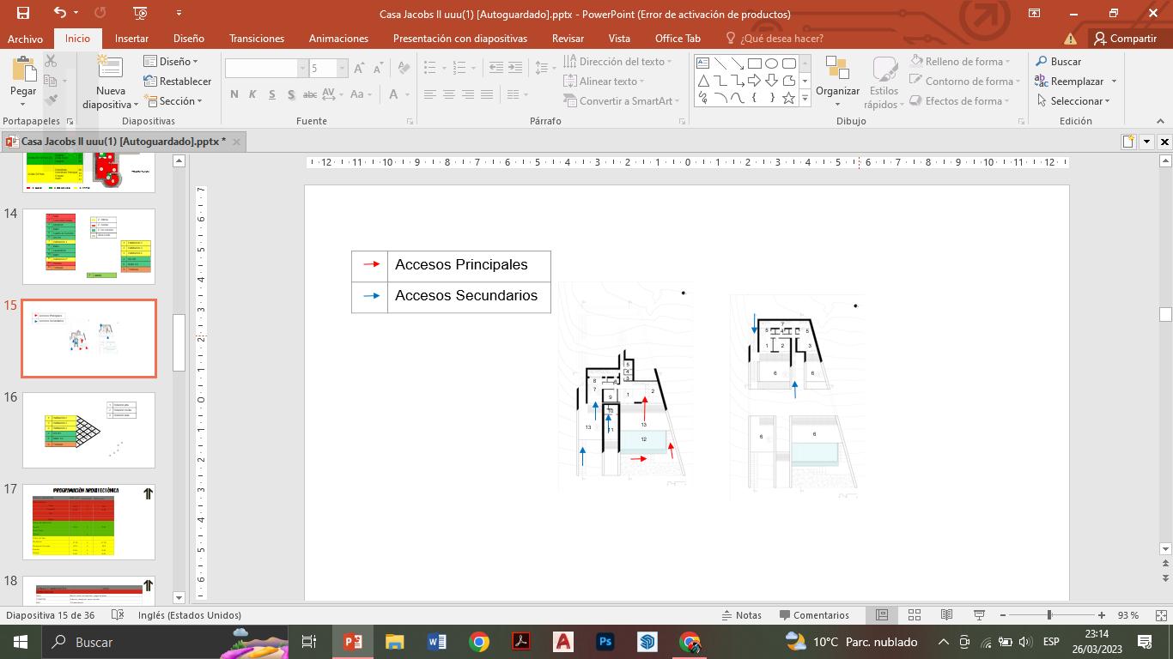Viewport: 1173px width, 659px height.
Task: Switch to Slide Sorter view
Action: tap(914, 615)
